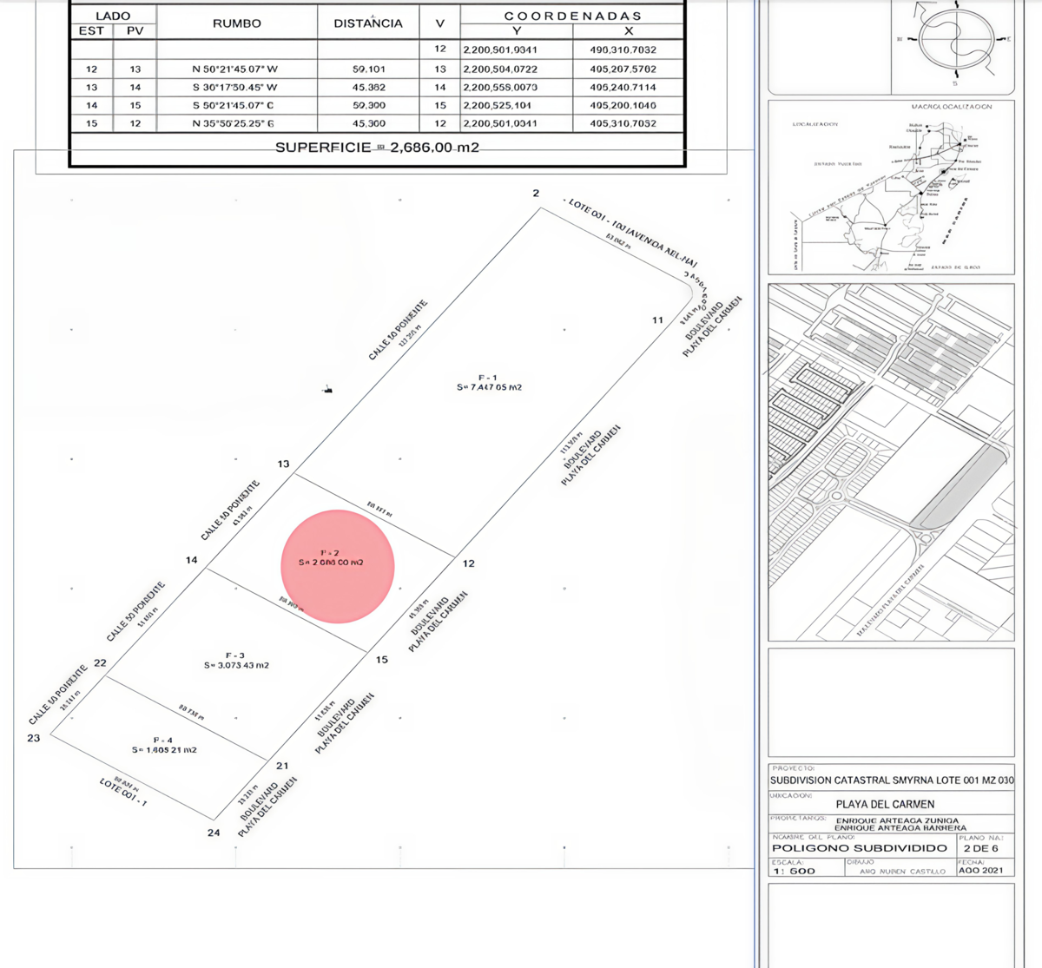Screen dimensions: 1042x968
Task: Click the small black marker left of F-1
Action: point(327,391)
